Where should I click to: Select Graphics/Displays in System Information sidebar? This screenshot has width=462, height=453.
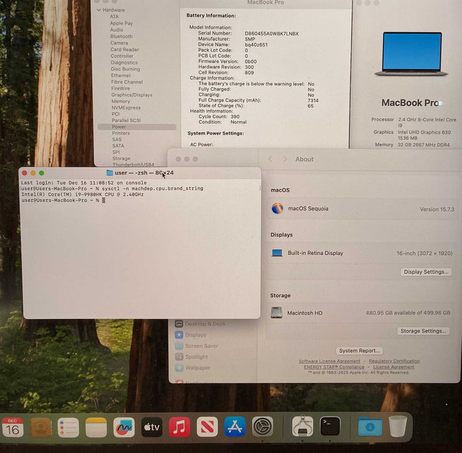[x=132, y=94]
